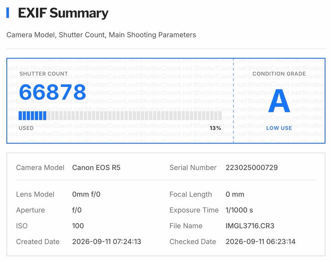Viewport: 331px width, 262px height.
Task: Select the exposure value 1/1000 s
Action: [239, 210]
